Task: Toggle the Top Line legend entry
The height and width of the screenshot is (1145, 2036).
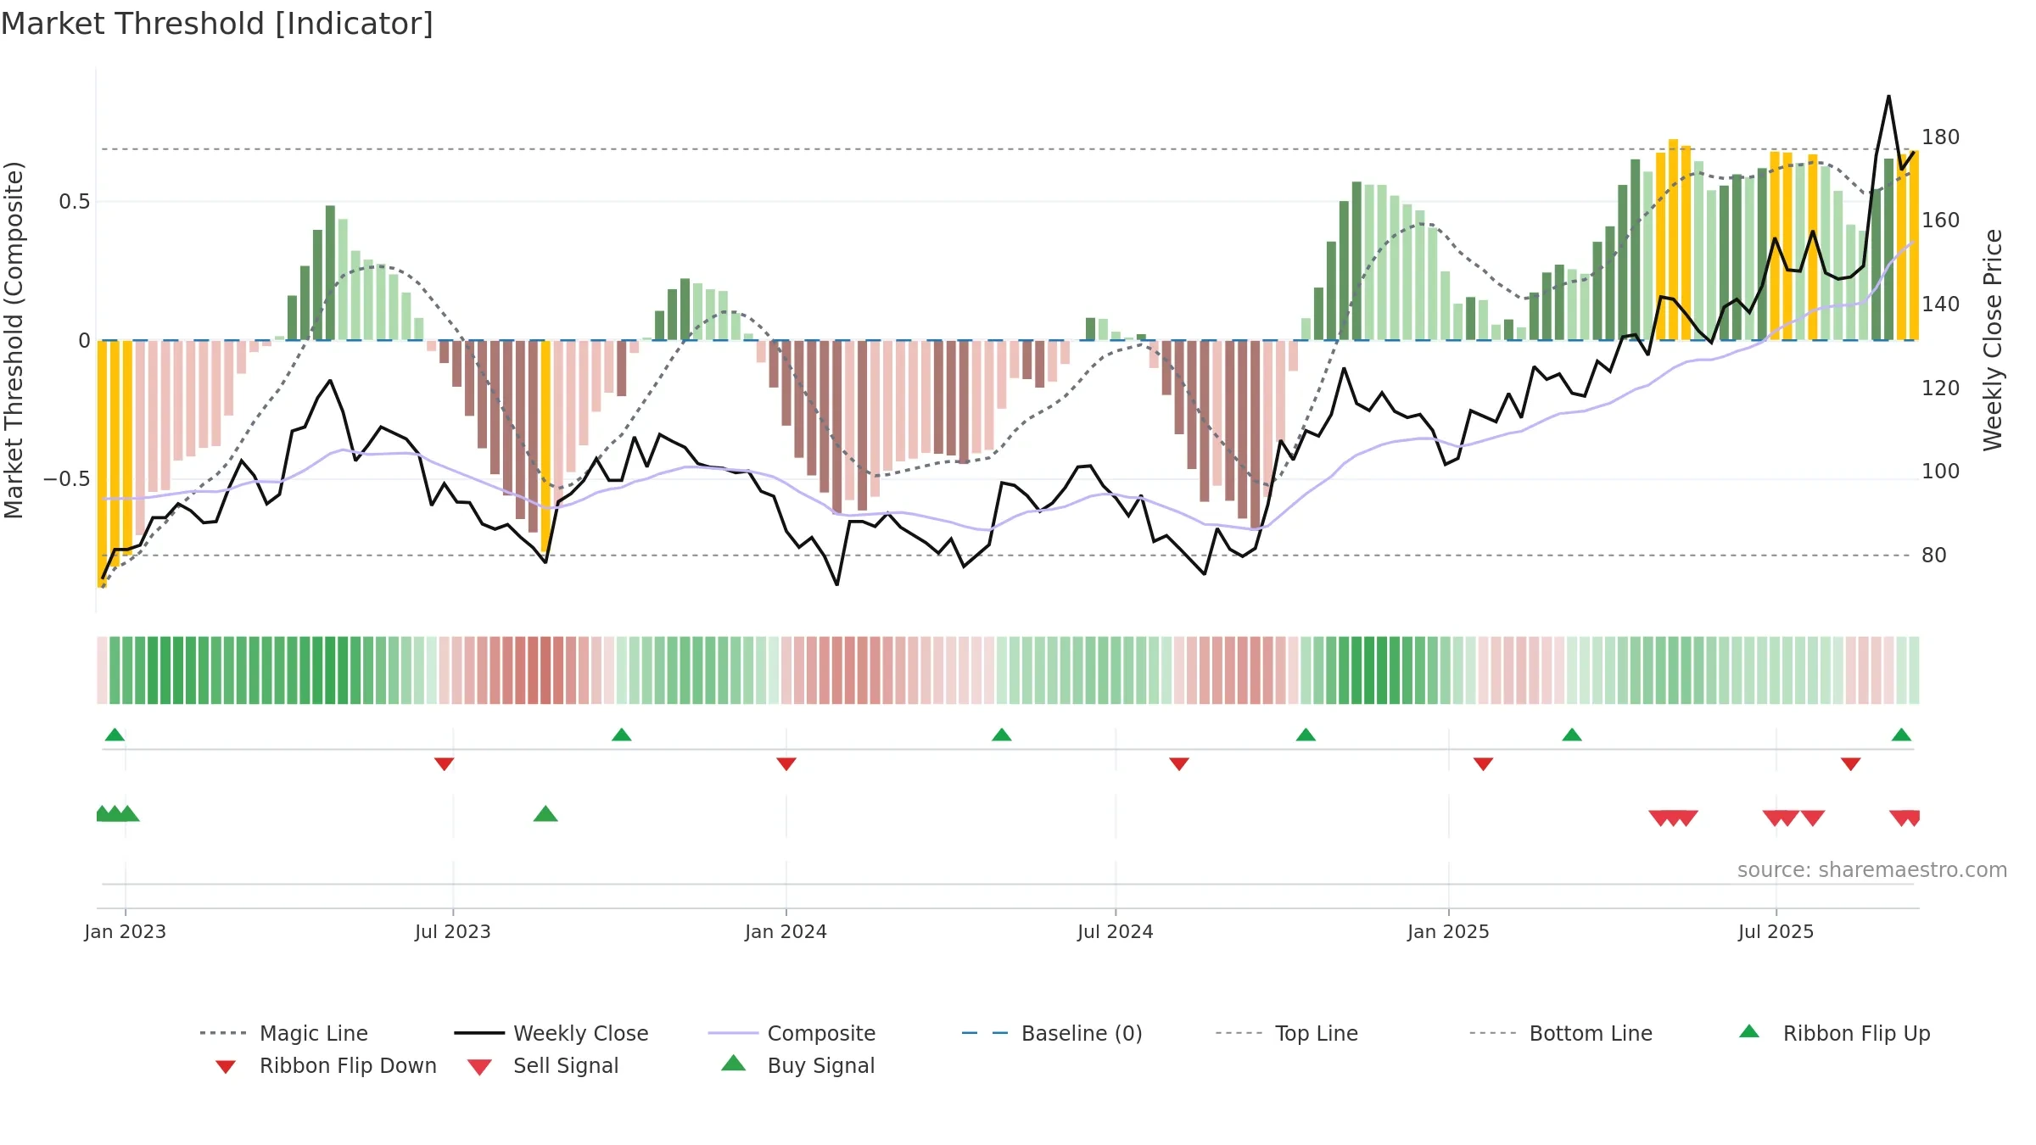Action: (1286, 1033)
